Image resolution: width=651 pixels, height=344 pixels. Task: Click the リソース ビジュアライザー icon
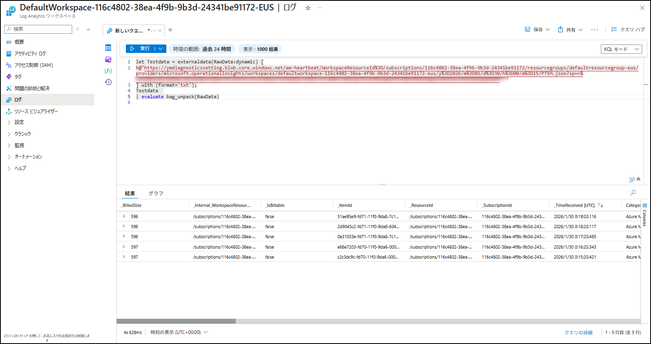point(9,111)
